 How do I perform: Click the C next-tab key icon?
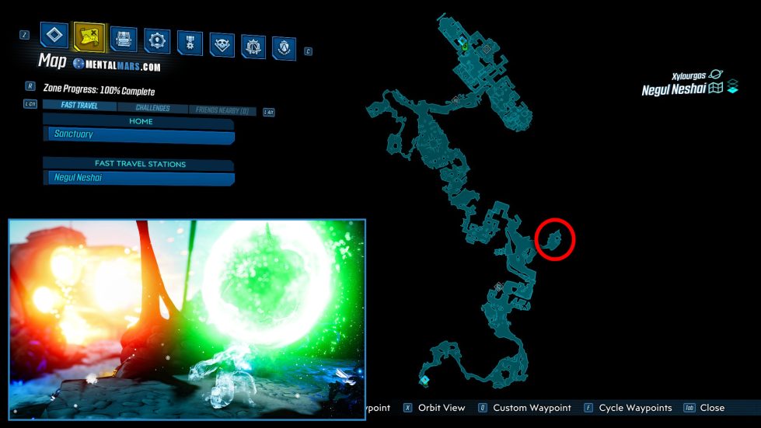pos(308,51)
